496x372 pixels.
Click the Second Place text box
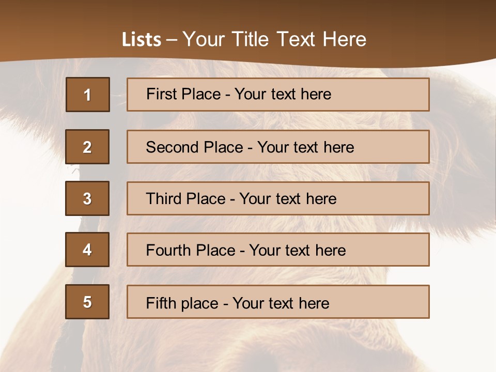point(278,147)
